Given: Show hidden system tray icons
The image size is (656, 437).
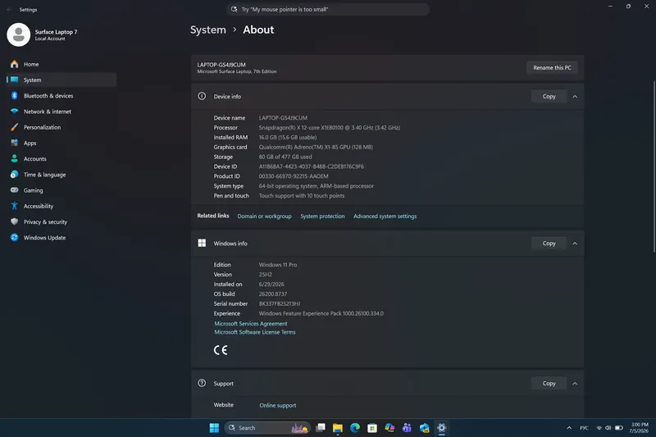Looking at the screenshot, I should 569,428.
